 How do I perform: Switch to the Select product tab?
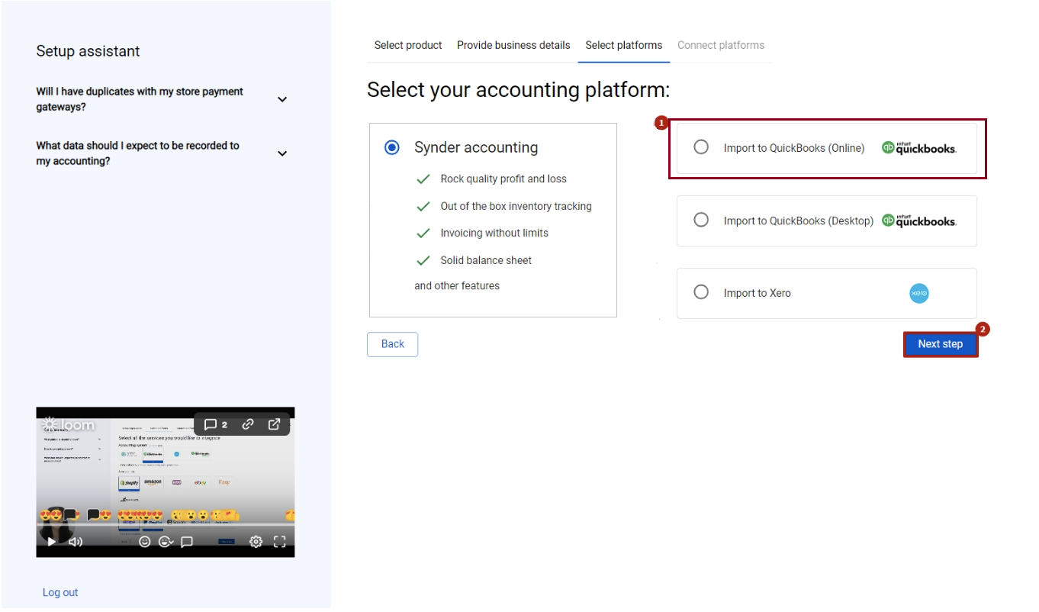(x=408, y=45)
